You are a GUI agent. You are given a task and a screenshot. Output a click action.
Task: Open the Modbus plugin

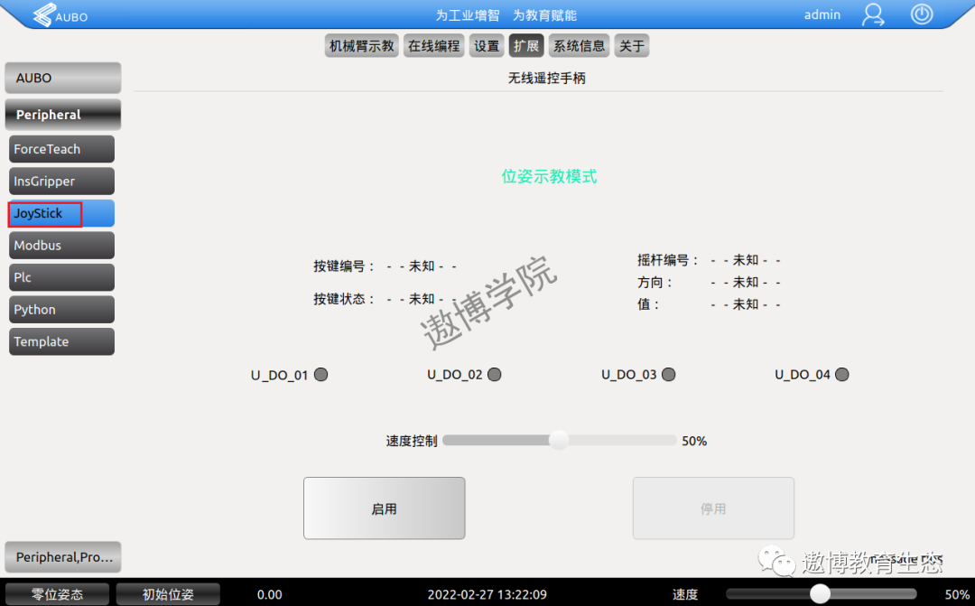pos(61,245)
